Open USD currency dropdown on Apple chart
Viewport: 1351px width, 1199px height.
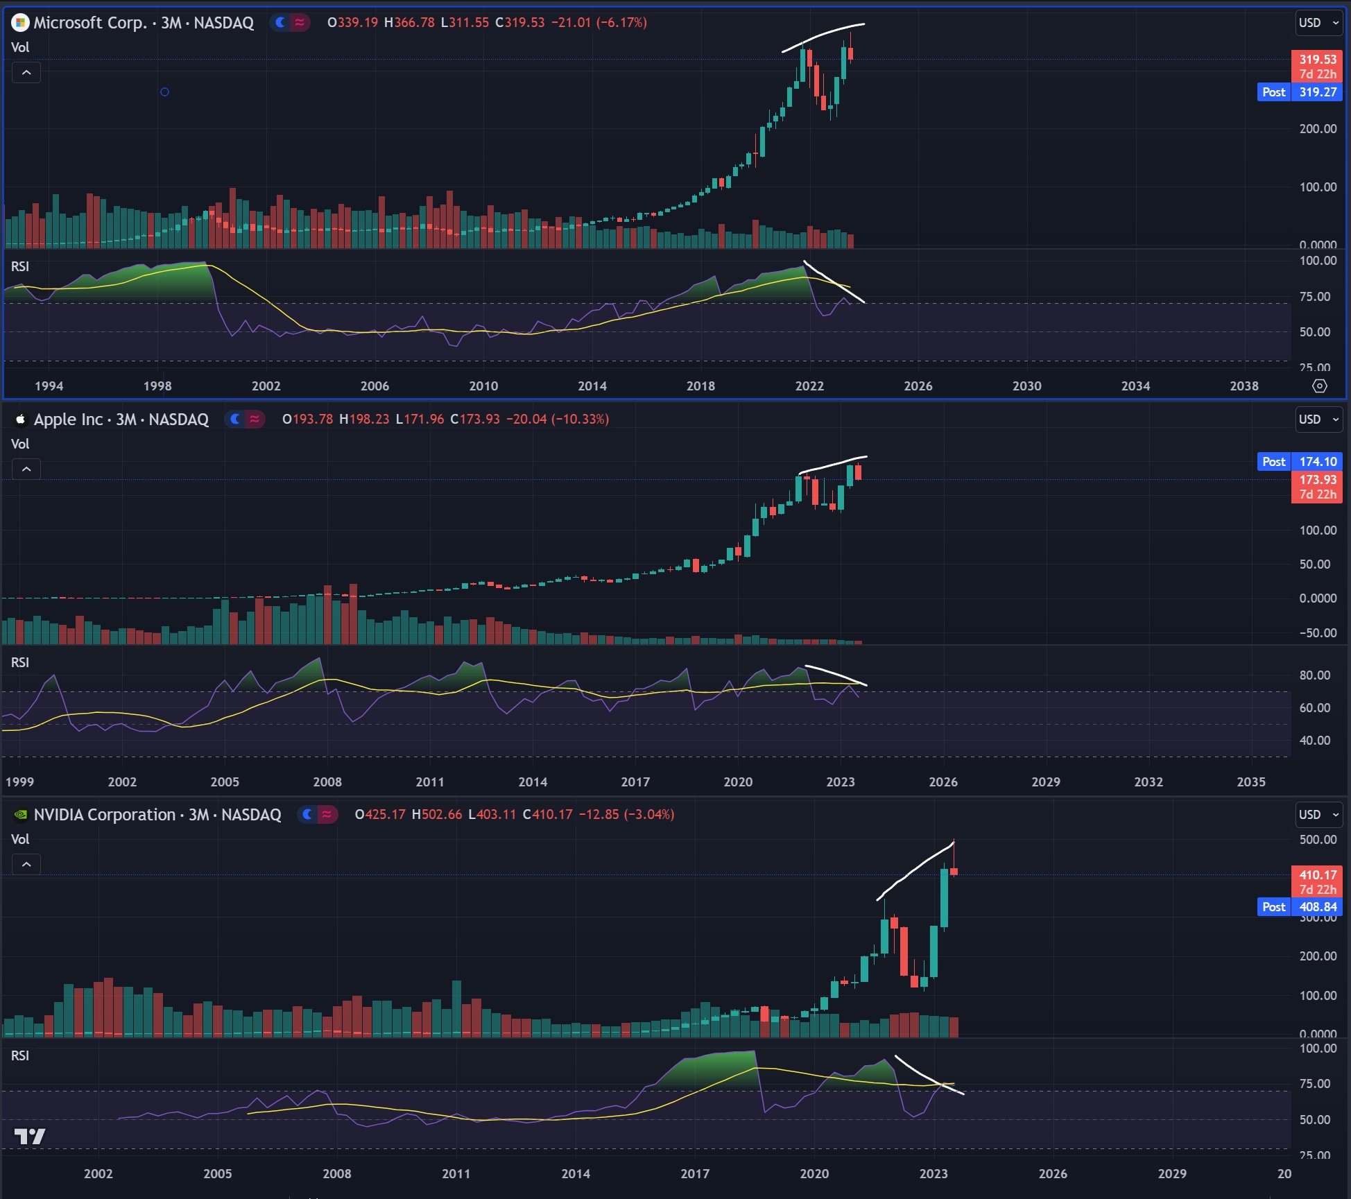(1318, 420)
